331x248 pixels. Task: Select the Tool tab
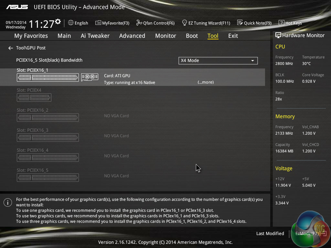[213, 36]
